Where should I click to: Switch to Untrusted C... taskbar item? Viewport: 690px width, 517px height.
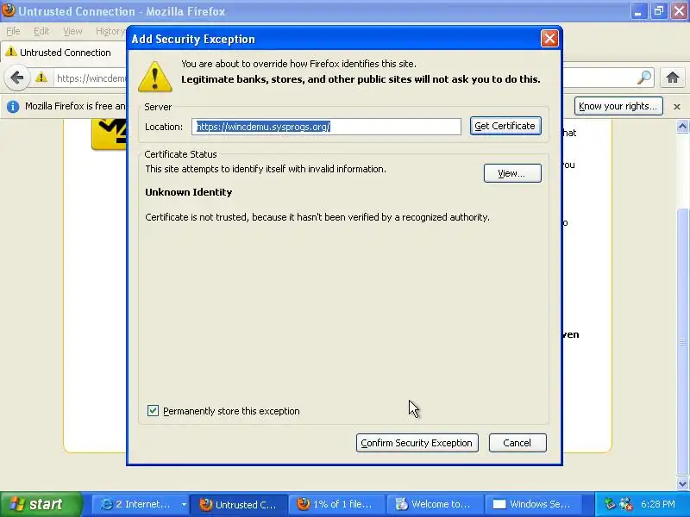(239, 504)
